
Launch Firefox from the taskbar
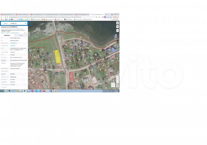[x=44, y=91]
